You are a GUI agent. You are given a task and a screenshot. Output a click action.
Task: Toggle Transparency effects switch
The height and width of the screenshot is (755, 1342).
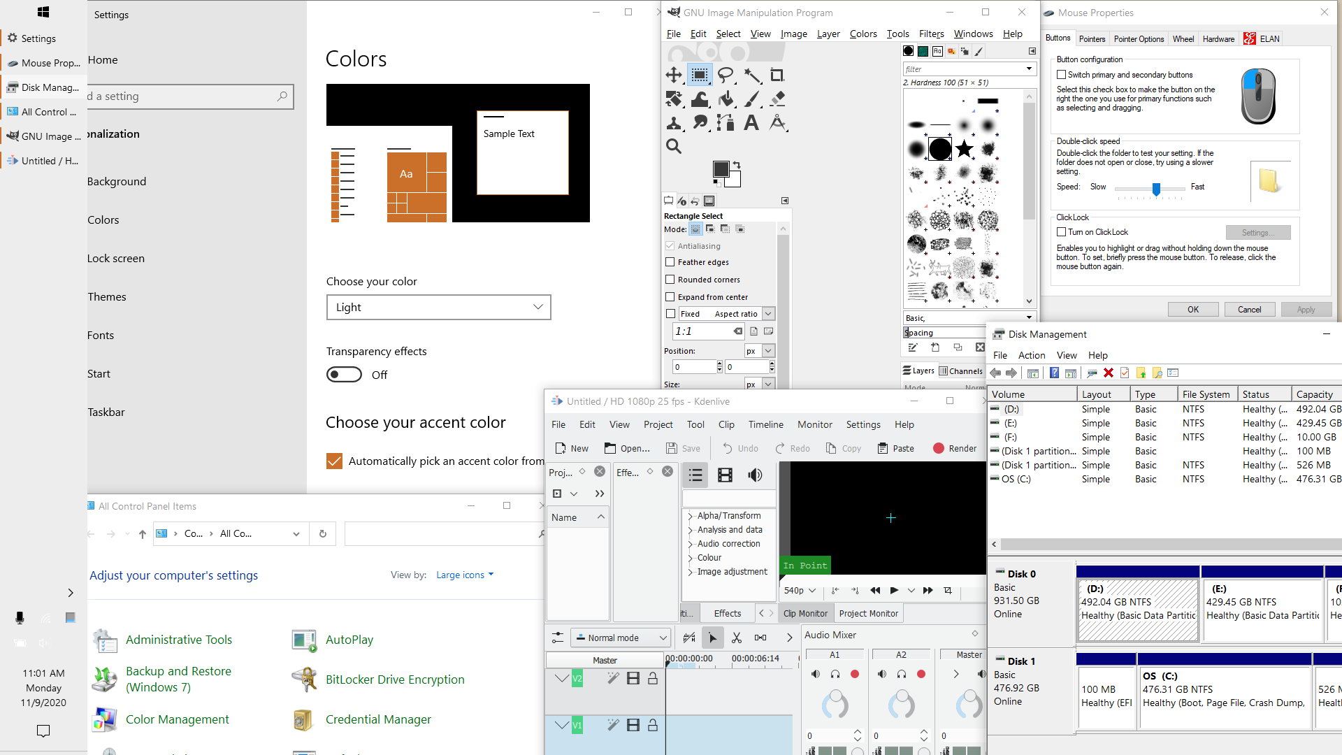[344, 375]
